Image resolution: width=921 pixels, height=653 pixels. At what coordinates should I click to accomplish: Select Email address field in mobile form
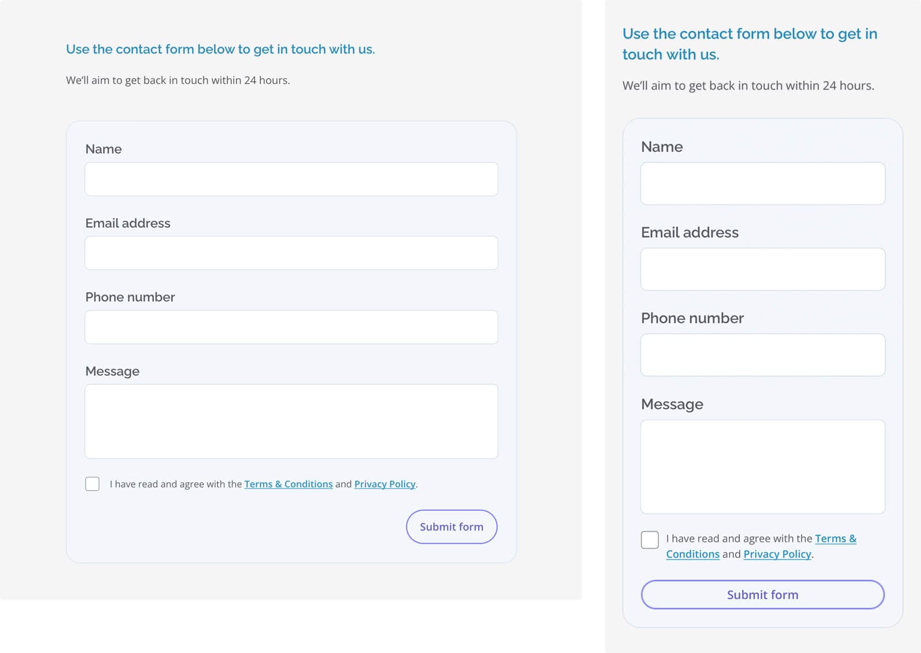tap(763, 269)
